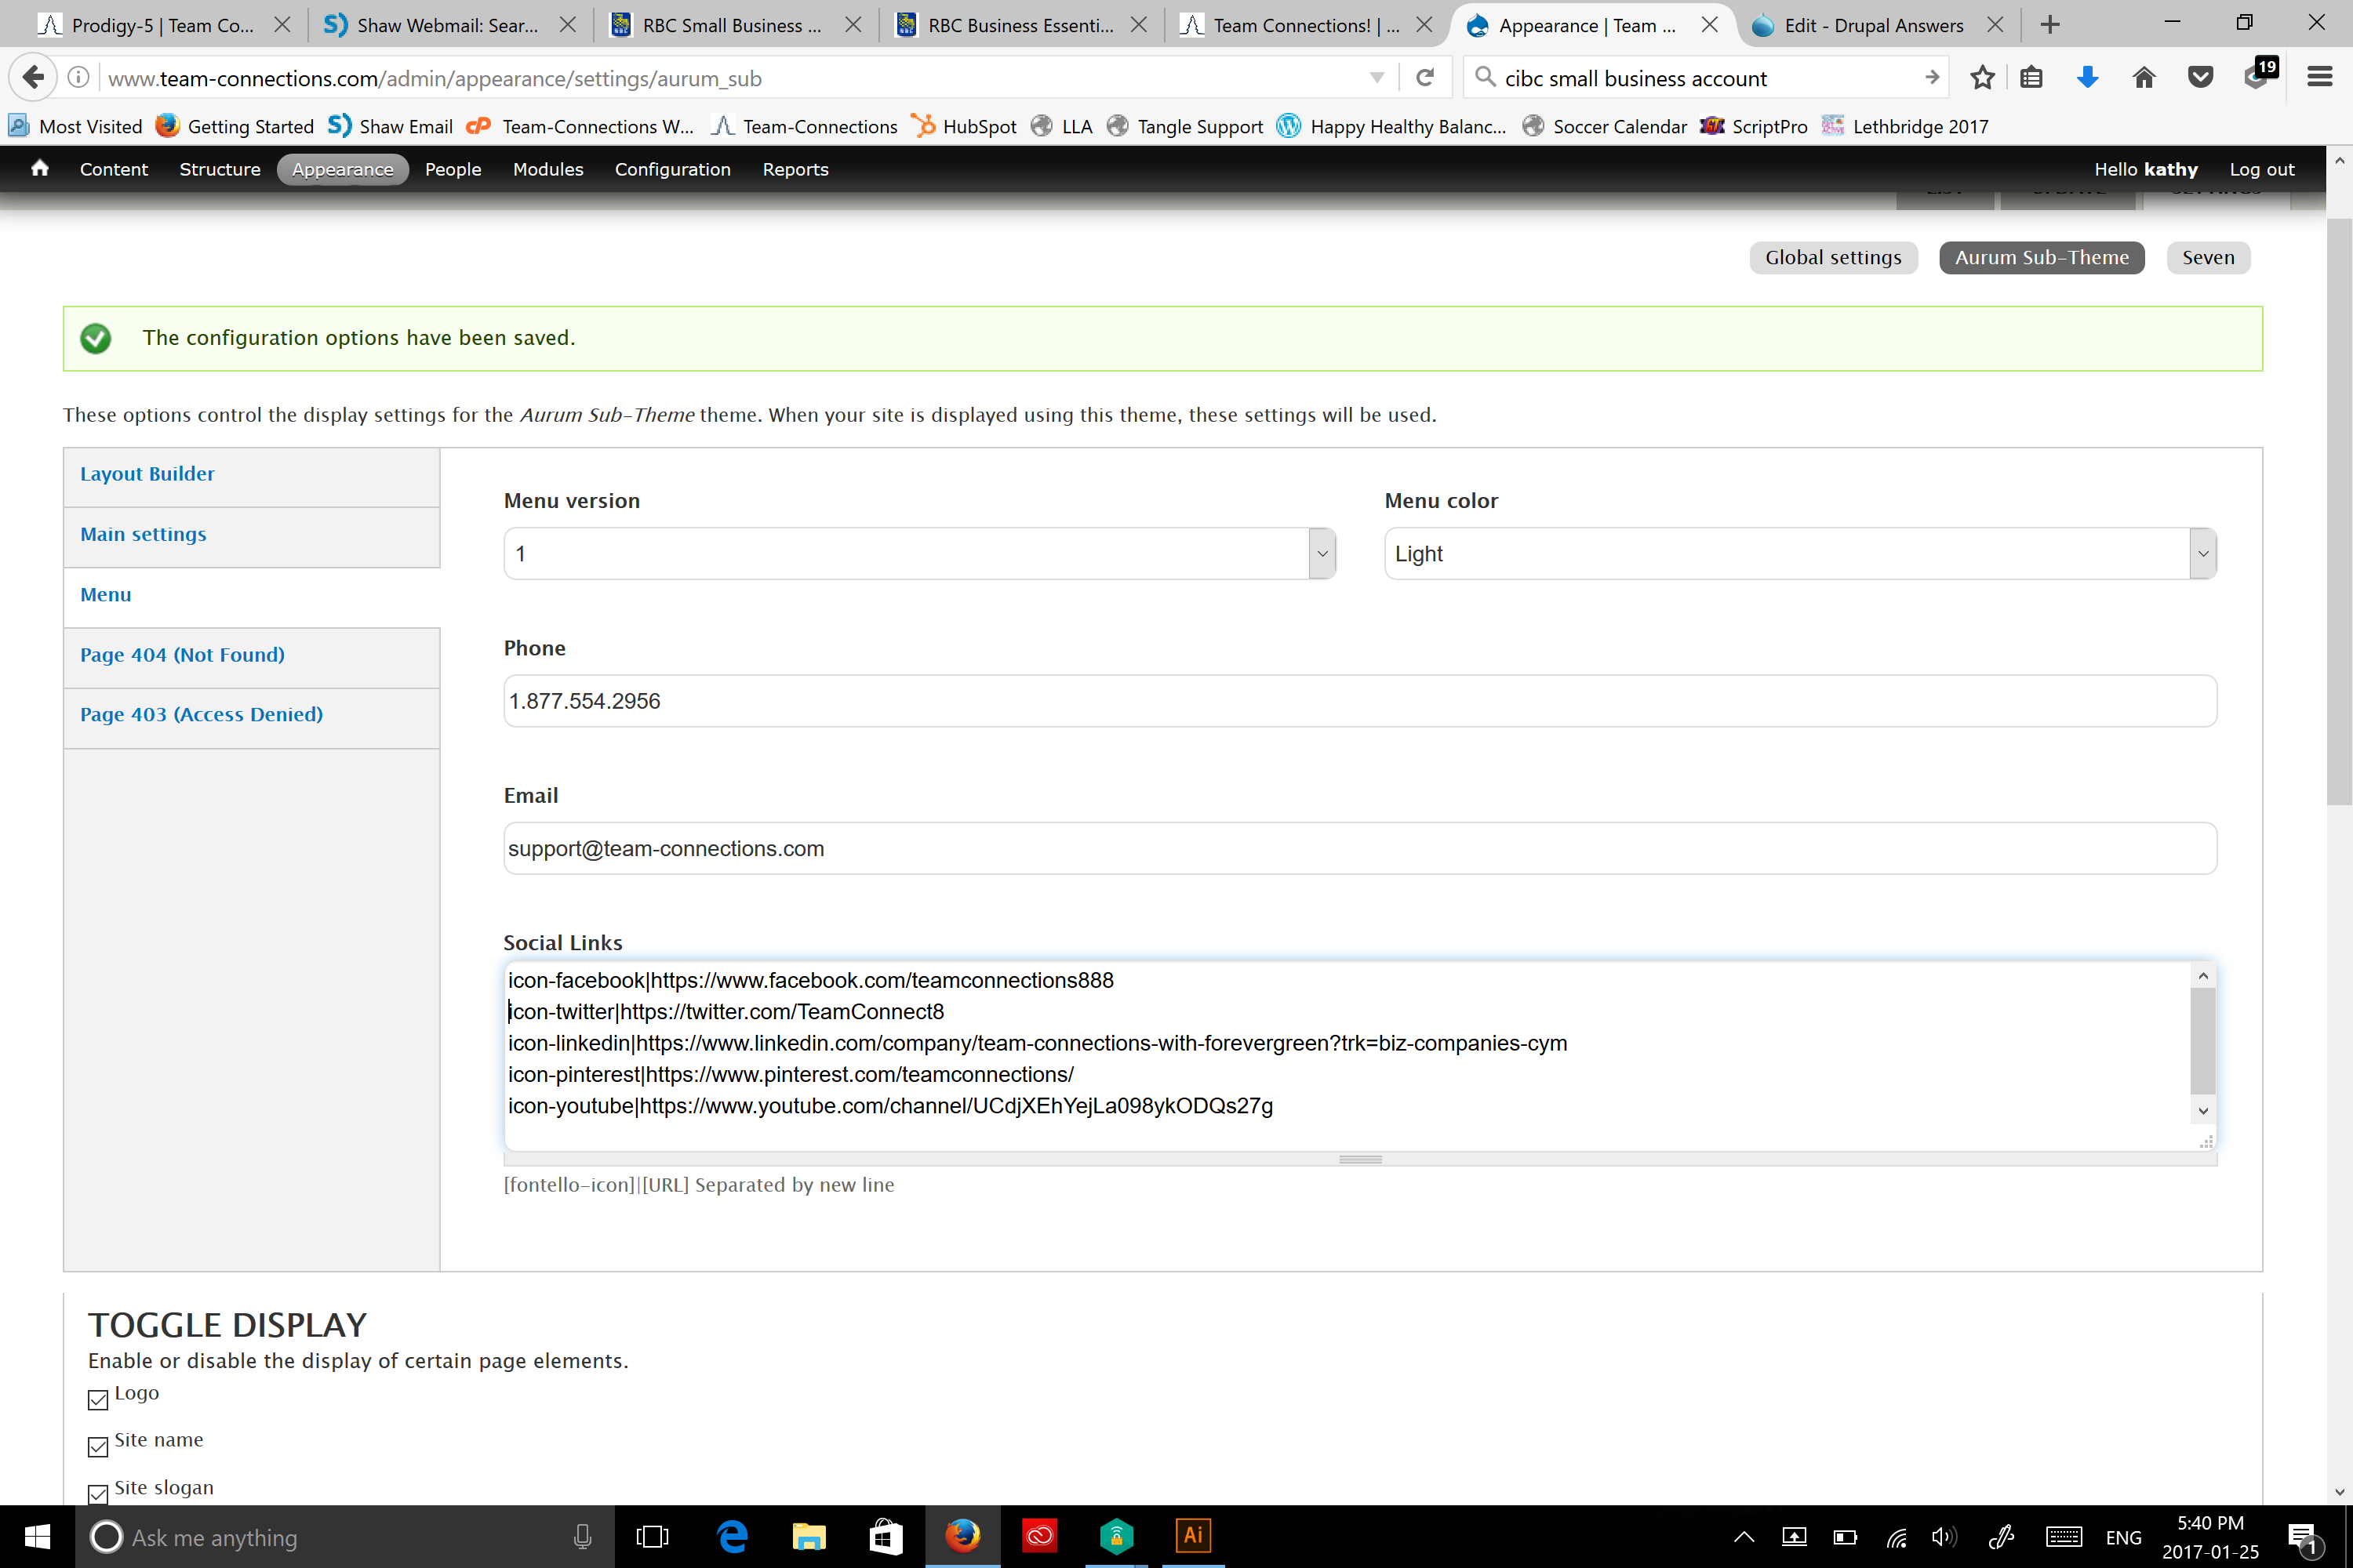Toggle the Site name checkbox
The width and height of the screenshot is (2353, 1568).
[98, 1447]
